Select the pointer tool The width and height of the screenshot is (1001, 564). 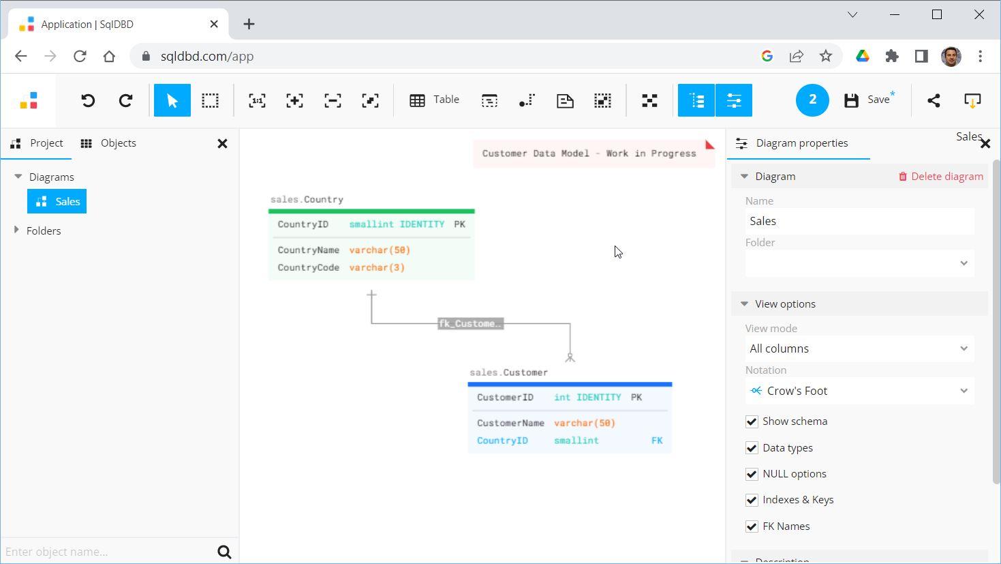(172, 101)
